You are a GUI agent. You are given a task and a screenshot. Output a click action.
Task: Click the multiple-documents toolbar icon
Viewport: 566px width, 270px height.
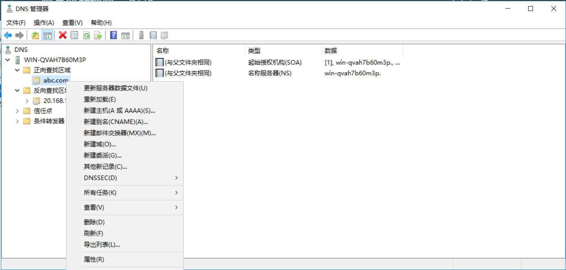[x=164, y=35]
